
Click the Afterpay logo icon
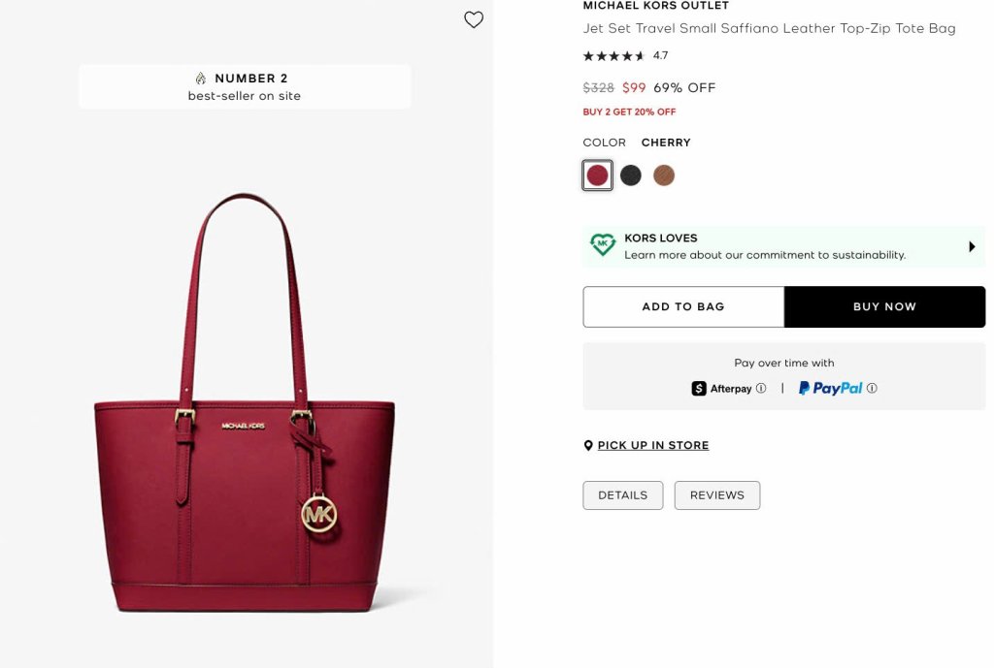pos(699,388)
